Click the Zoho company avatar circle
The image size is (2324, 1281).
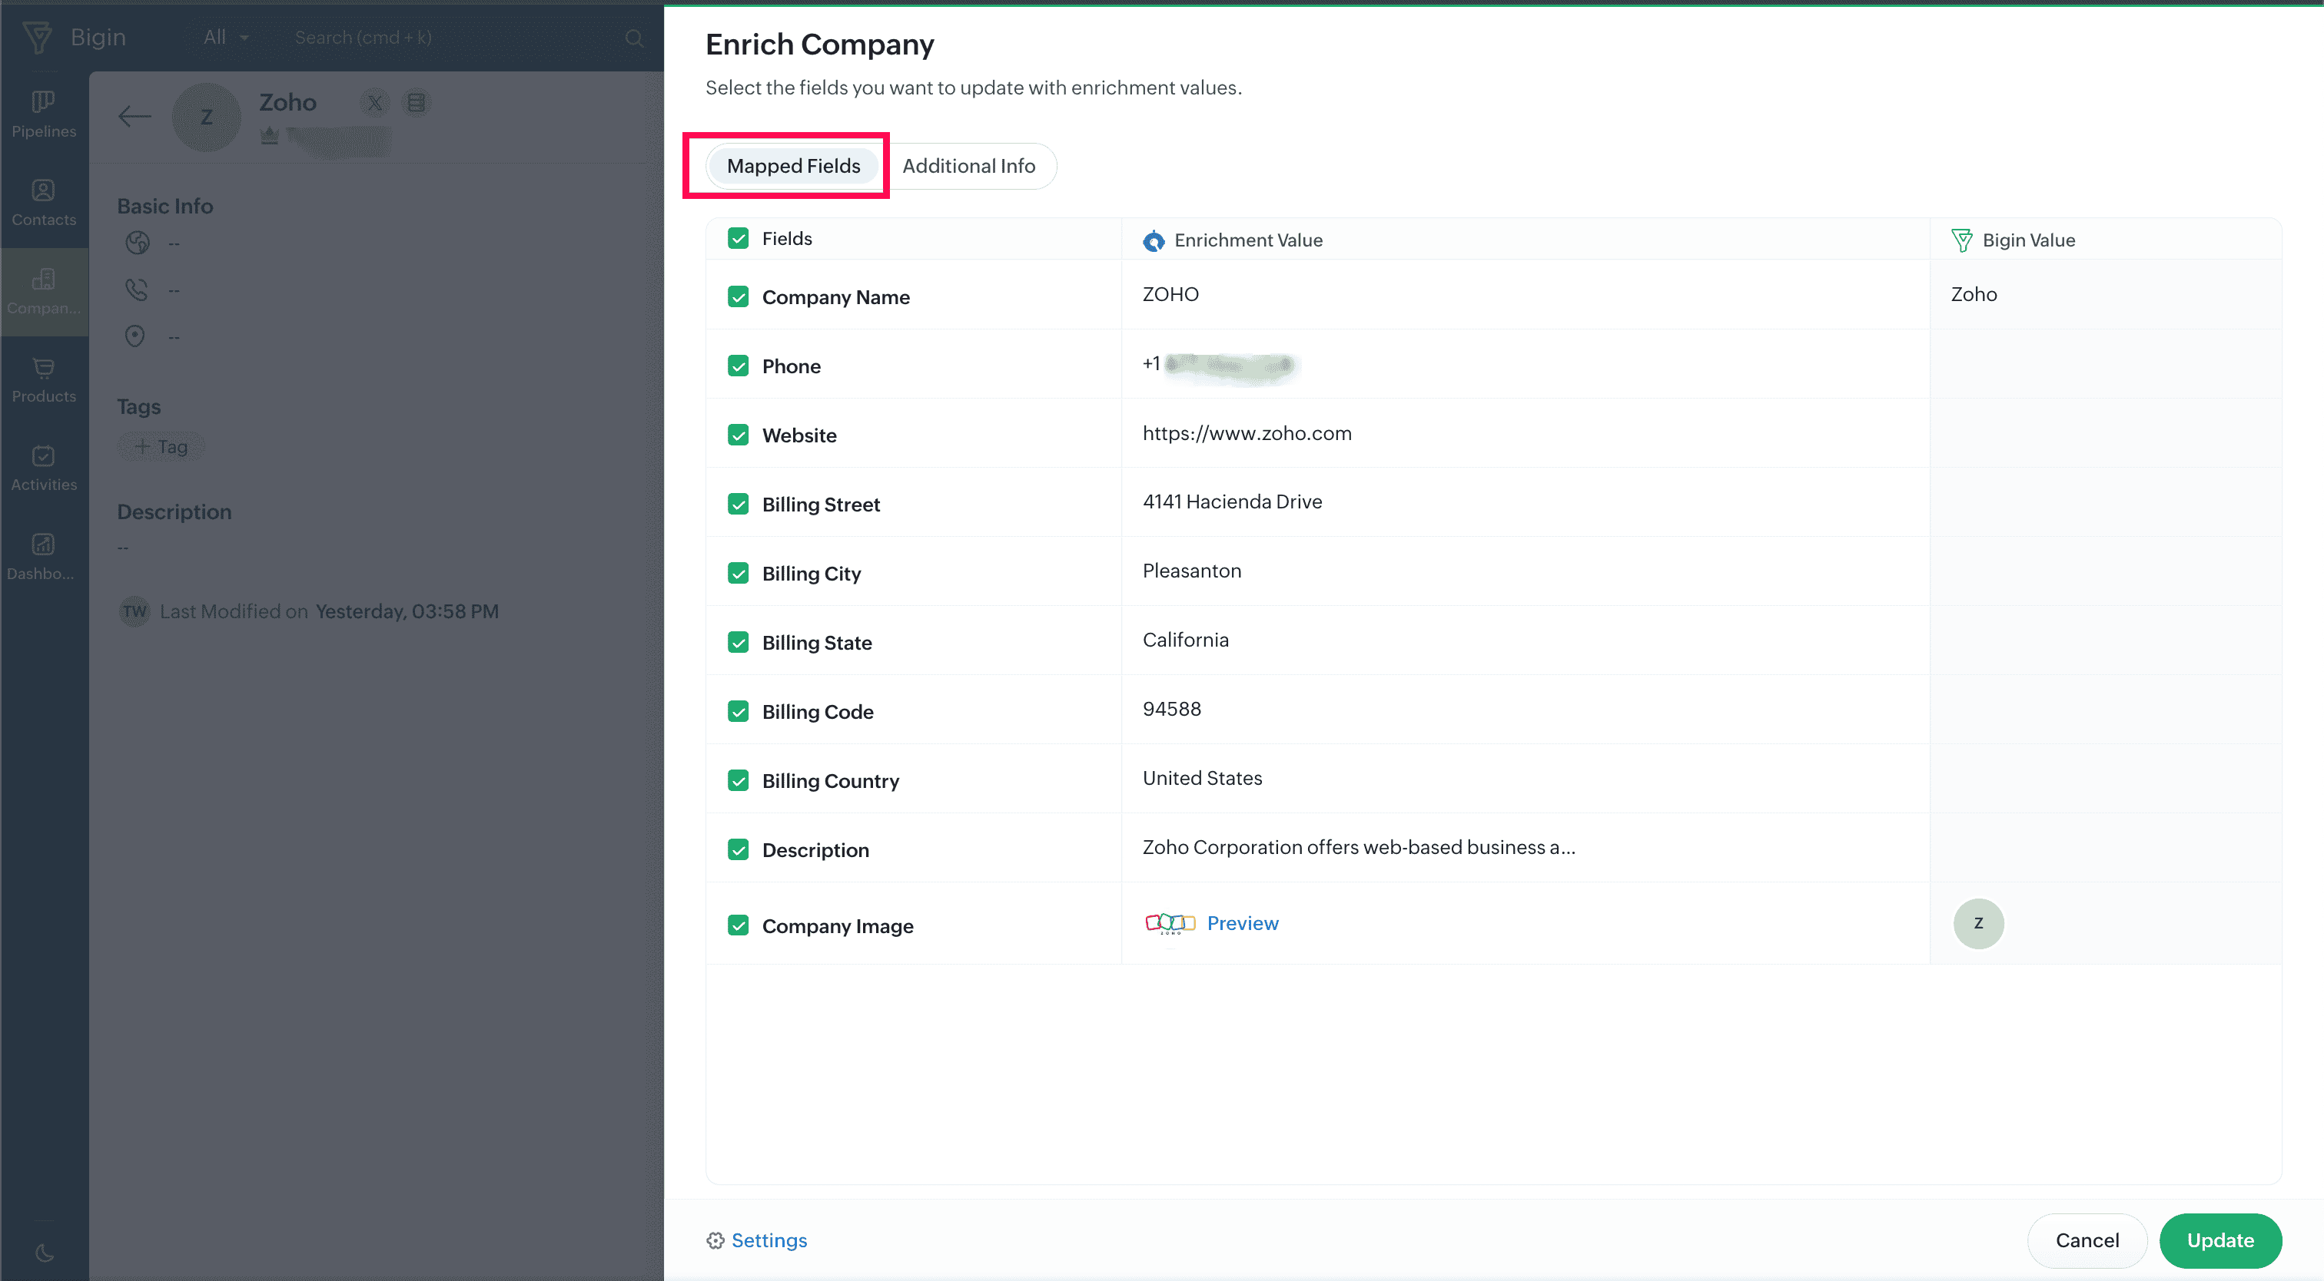207,118
